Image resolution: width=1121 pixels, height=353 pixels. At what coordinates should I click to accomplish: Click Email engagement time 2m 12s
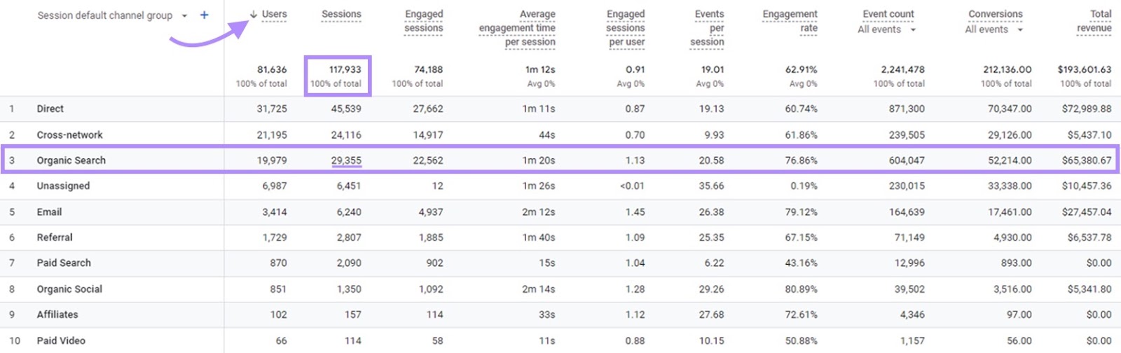(538, 212)
